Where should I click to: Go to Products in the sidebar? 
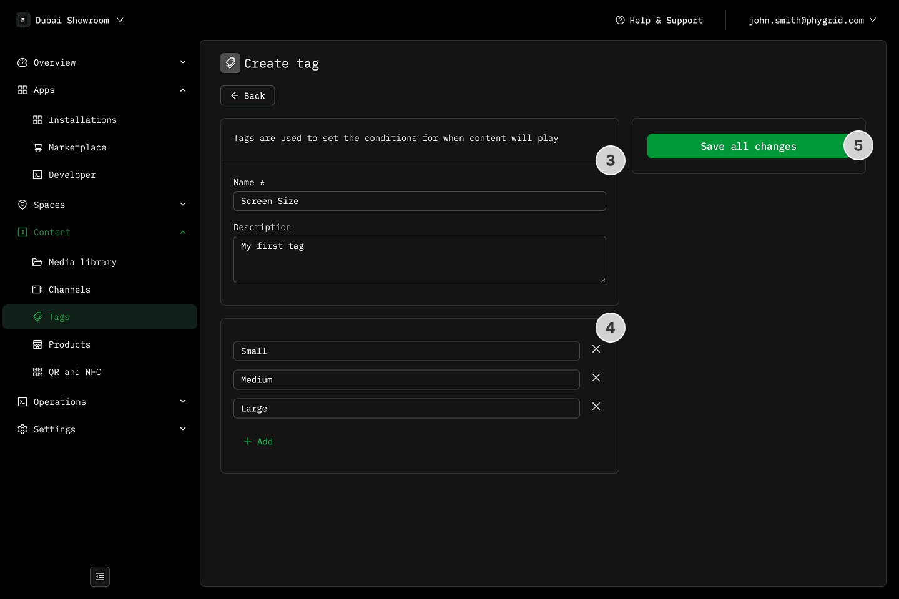[69, 344]
